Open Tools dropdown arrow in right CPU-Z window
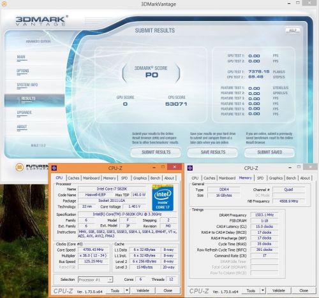The image size is (319, 298). [x=263, y=290]
